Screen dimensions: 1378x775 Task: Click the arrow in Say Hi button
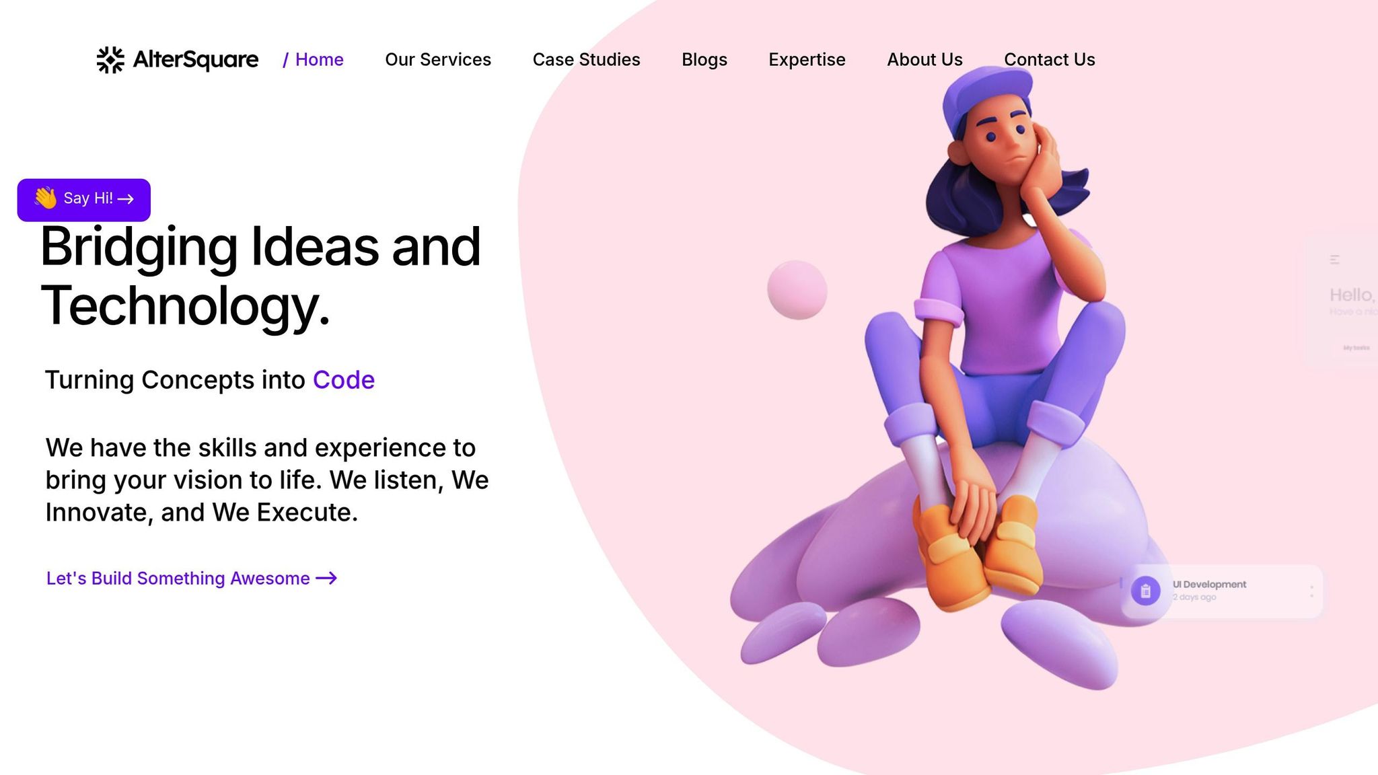[x=126, y=199]
